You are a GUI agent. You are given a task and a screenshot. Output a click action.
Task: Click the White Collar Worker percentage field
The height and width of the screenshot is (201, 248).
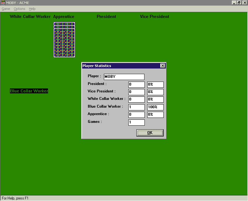pyautogui.click(x=155, y=100)
